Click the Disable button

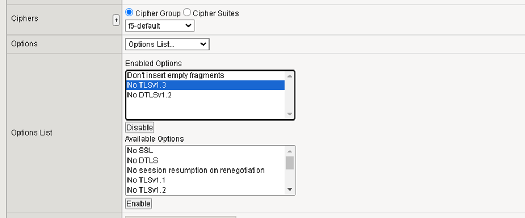click(x=140, y=128)
